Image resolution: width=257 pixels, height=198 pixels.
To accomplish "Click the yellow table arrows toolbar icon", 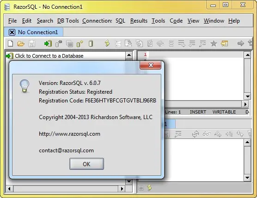I will (x=224, y=43).
